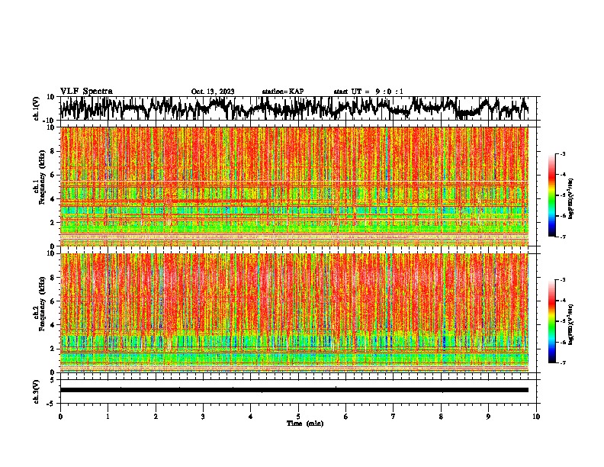This screenshot has width=604, height=467.
Task: Click the "-7" label on ch.2 color bar
Action: (x=562, y=362)
